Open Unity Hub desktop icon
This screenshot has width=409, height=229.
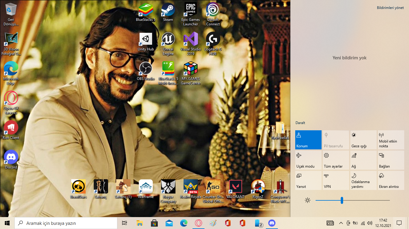146,39
